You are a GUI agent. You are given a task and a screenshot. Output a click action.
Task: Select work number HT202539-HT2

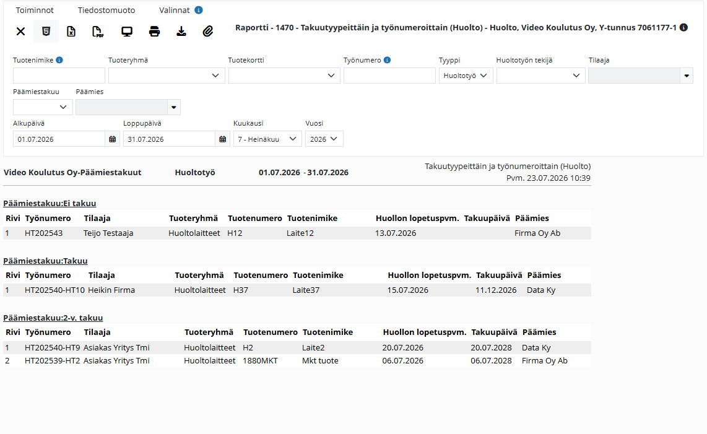52,361
